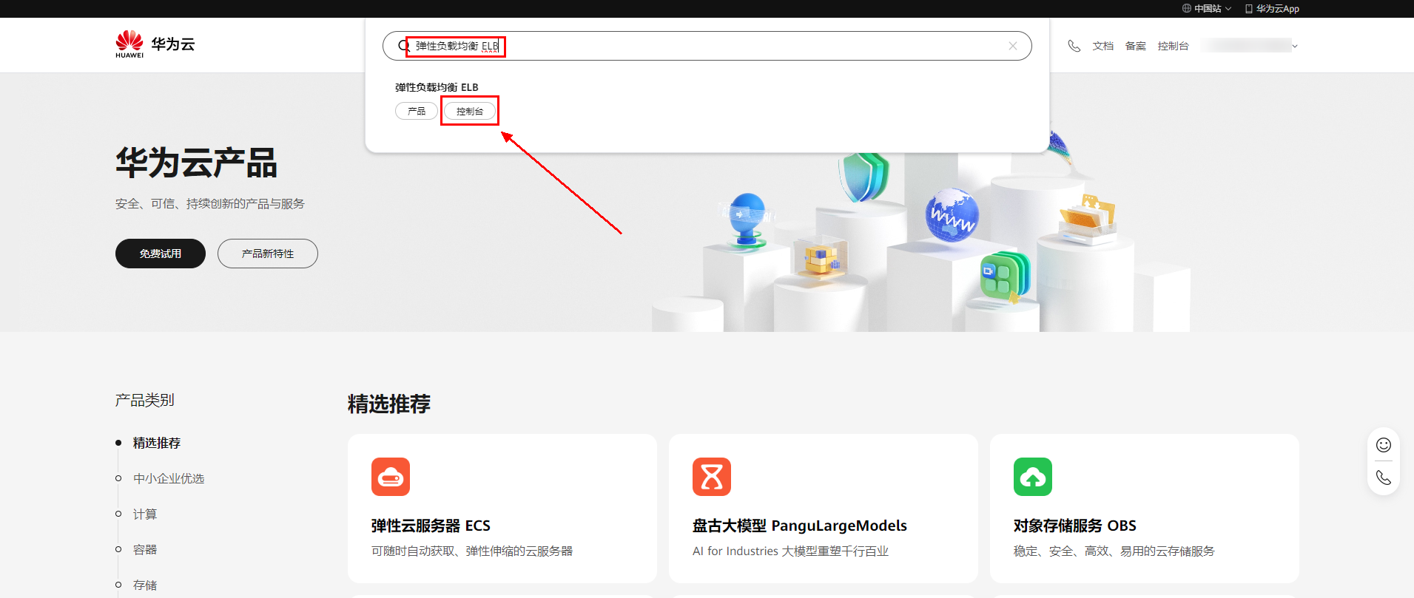
Task: Select the 计算 category
Action: click(145, 514)
